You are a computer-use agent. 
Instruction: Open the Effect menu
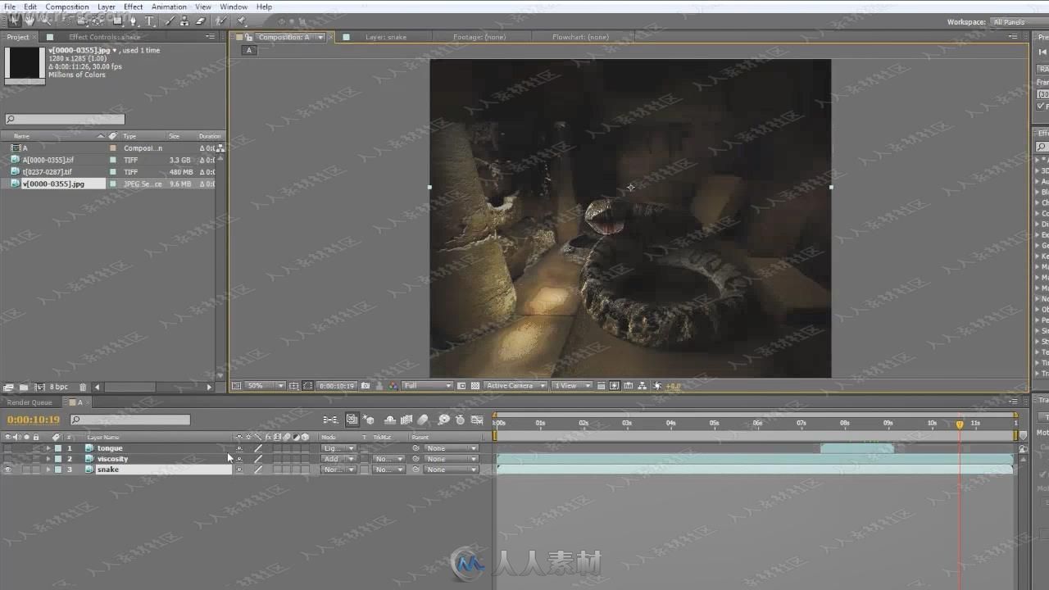[x=133, y=7]
